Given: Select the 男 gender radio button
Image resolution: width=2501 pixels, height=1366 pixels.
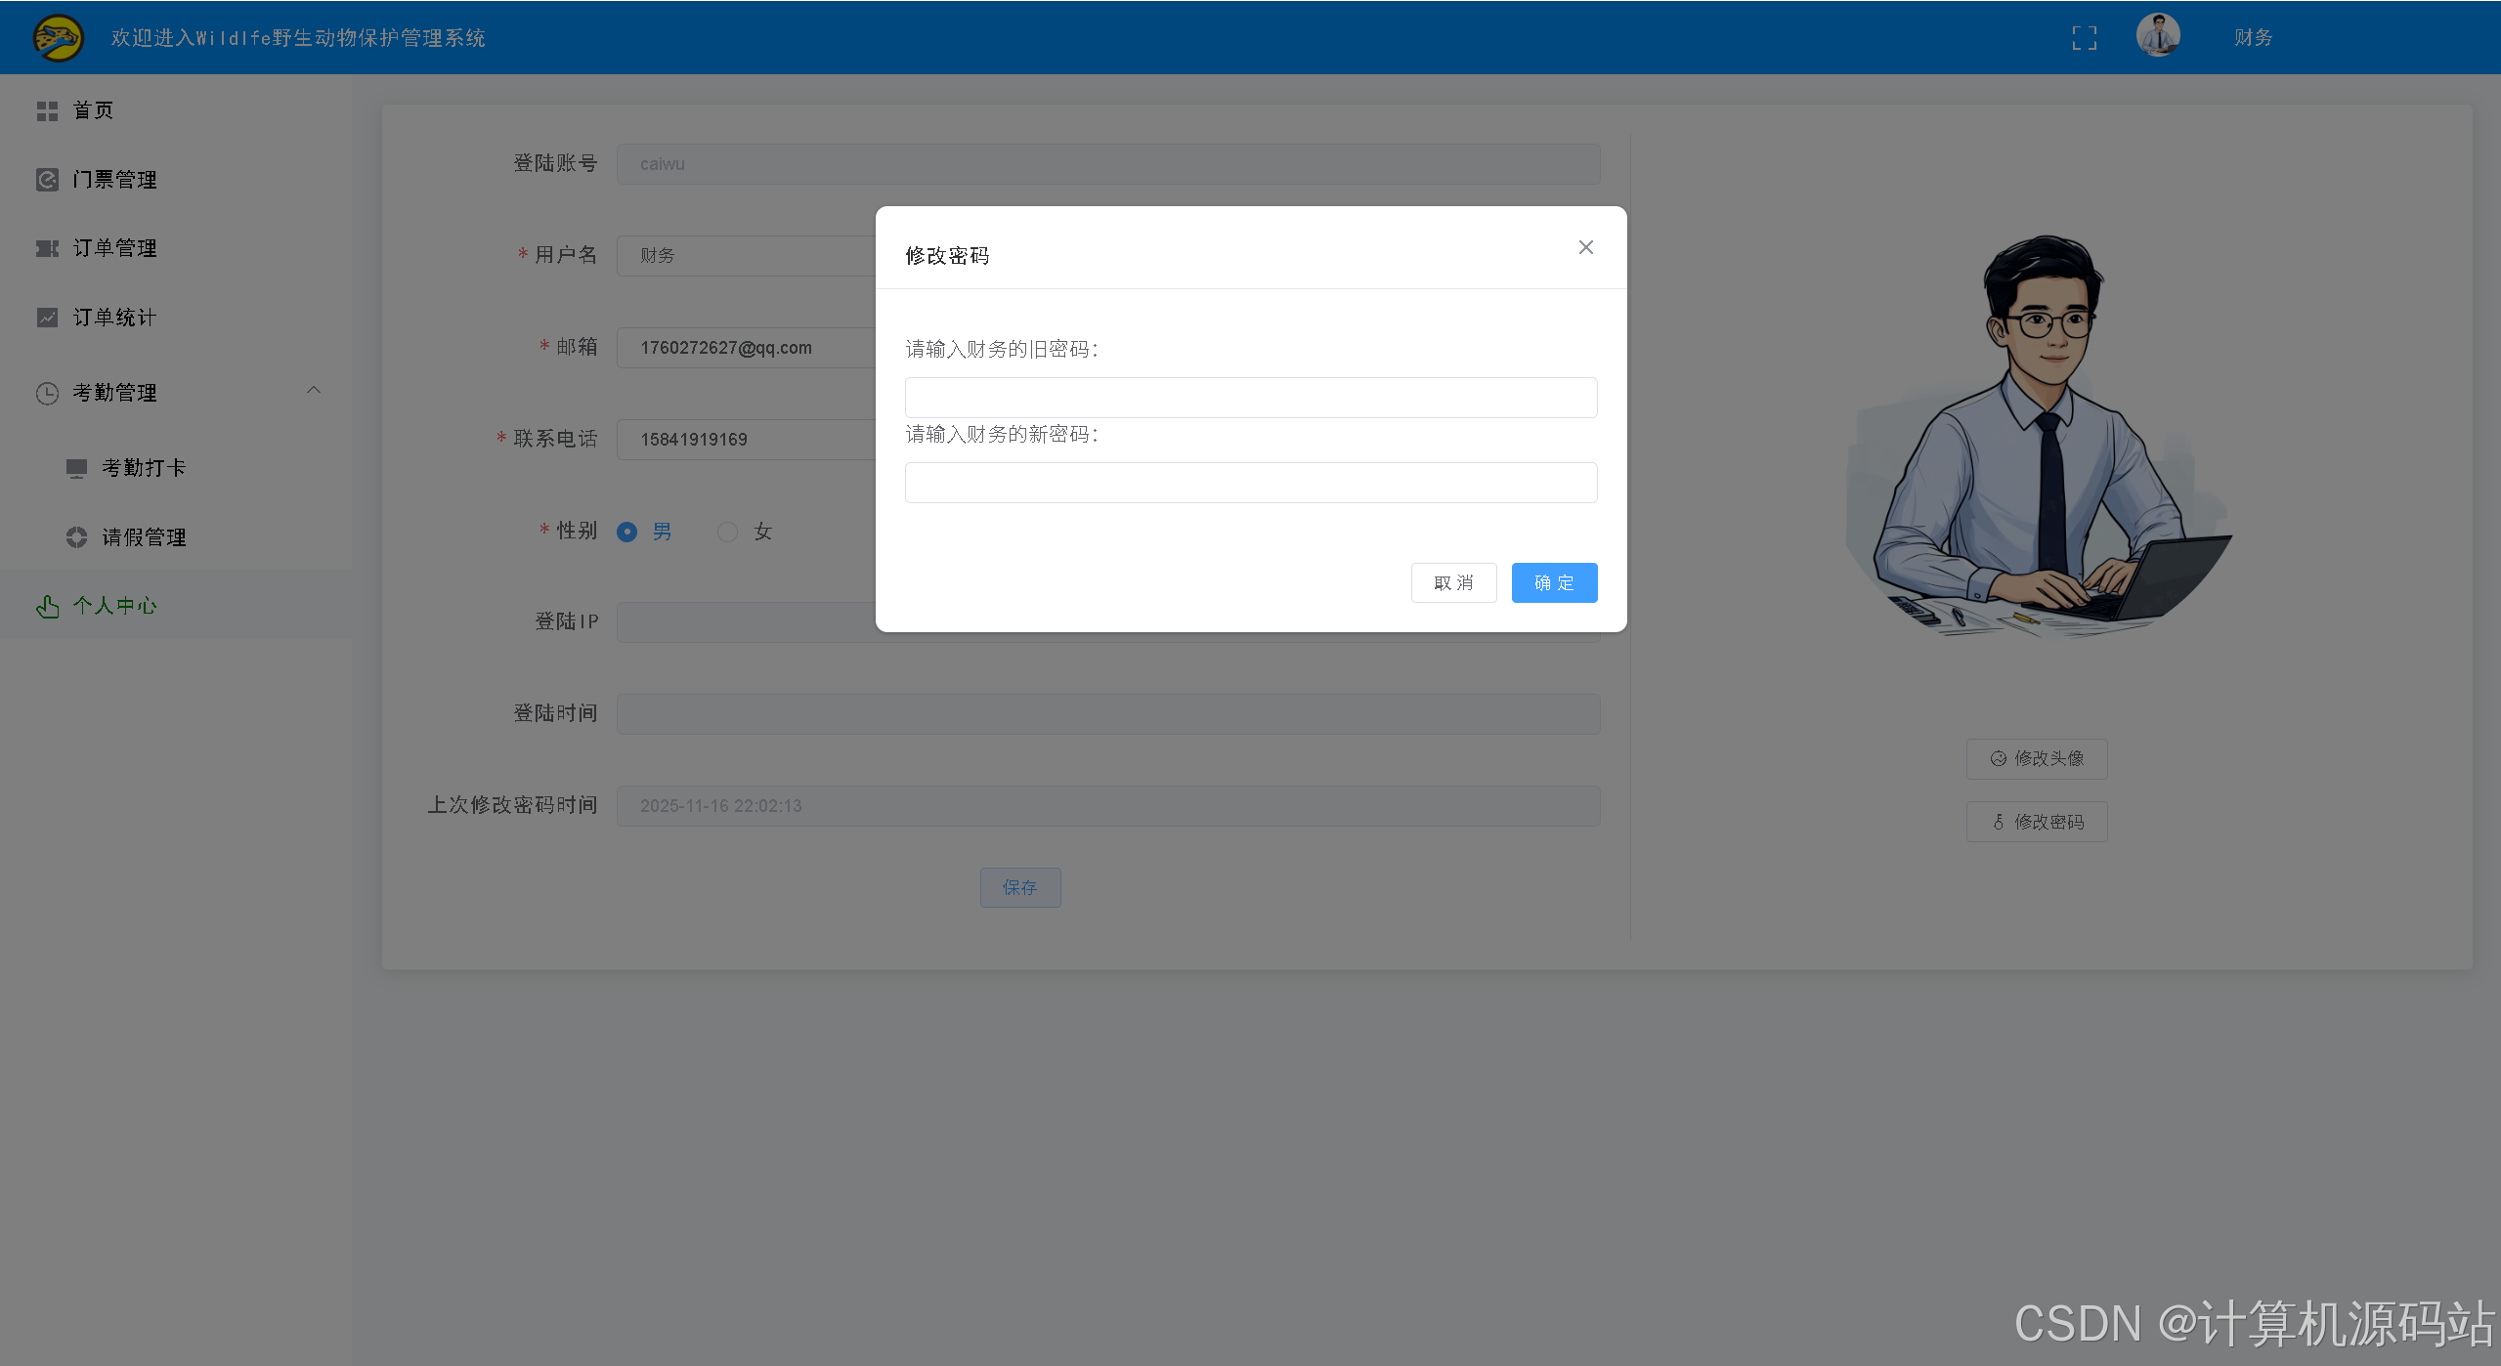Looking at the screenshot, I should click(x=627, y=532).
